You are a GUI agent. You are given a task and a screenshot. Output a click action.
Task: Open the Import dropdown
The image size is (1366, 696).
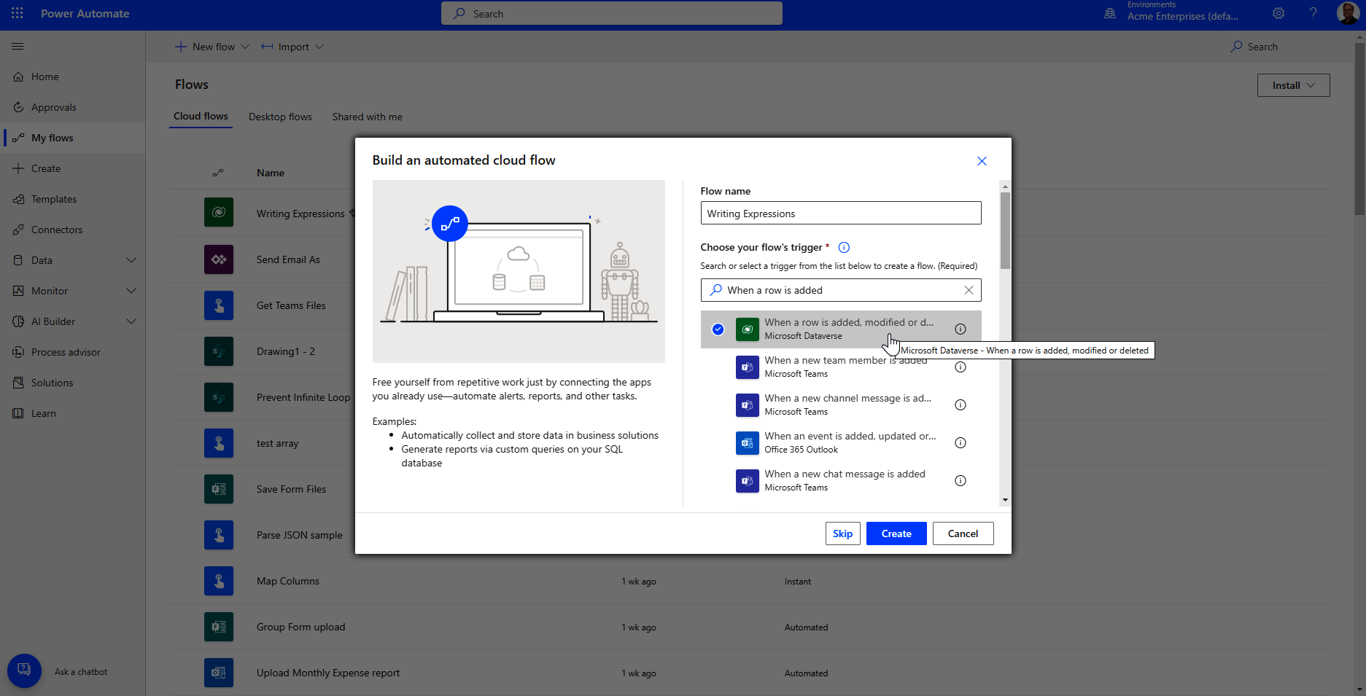point(292,47)
